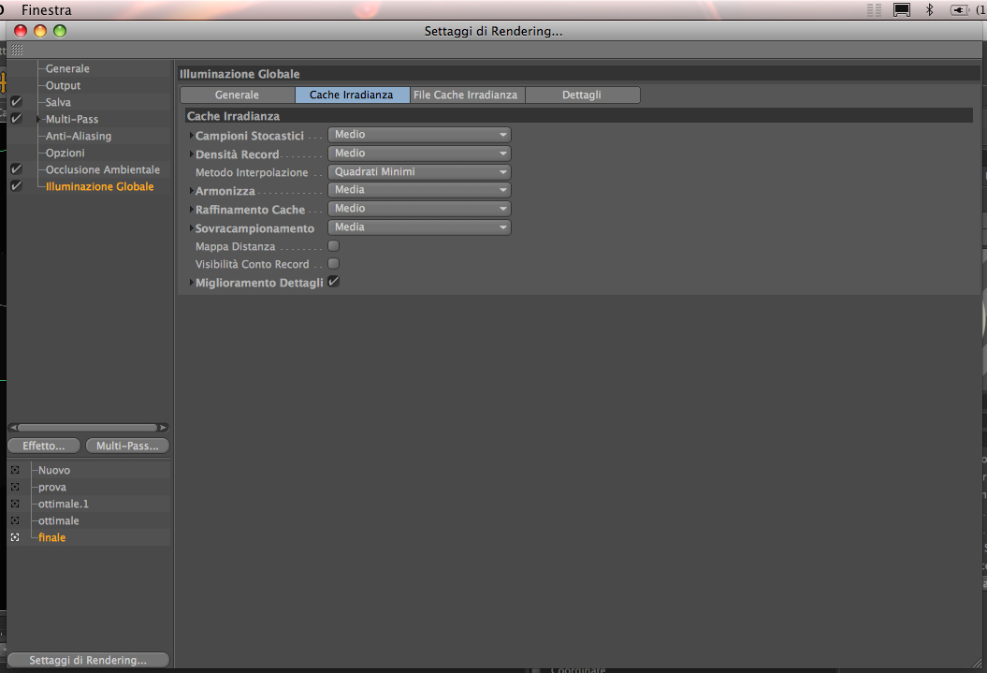Click the preset icon beside prova

click(x=15, y=488)
